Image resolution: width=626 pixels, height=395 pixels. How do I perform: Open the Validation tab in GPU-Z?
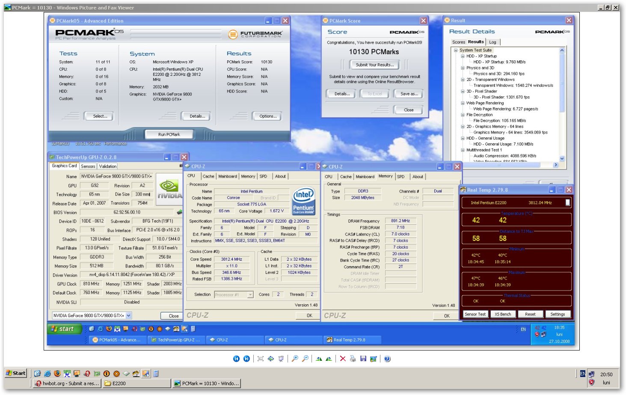coord(107,166)
